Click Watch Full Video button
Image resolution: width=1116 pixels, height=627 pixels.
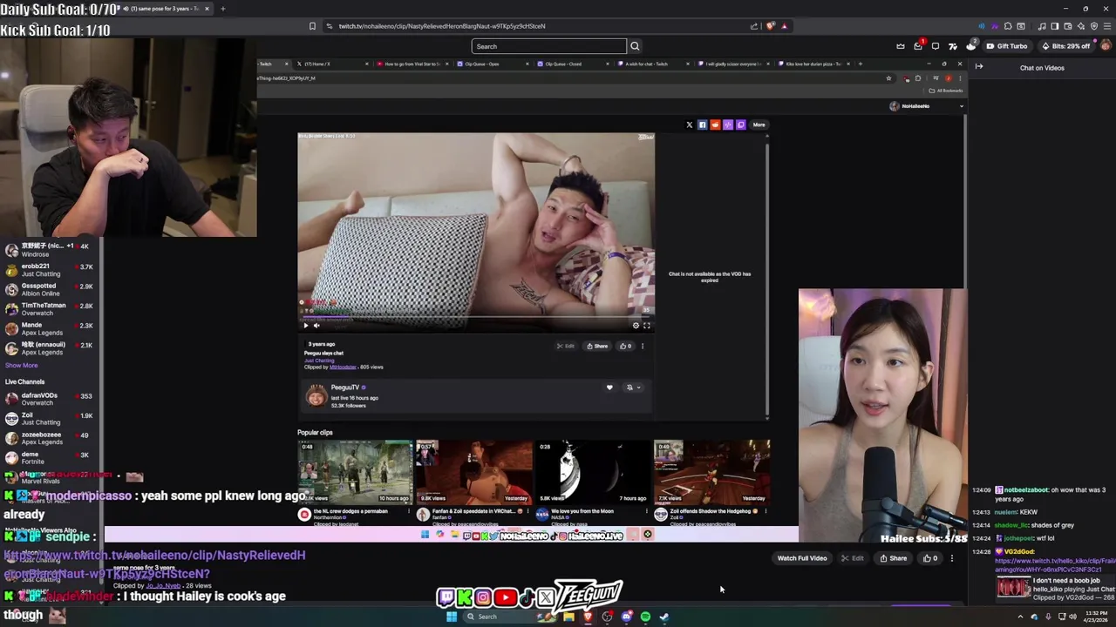coord(802,558)
